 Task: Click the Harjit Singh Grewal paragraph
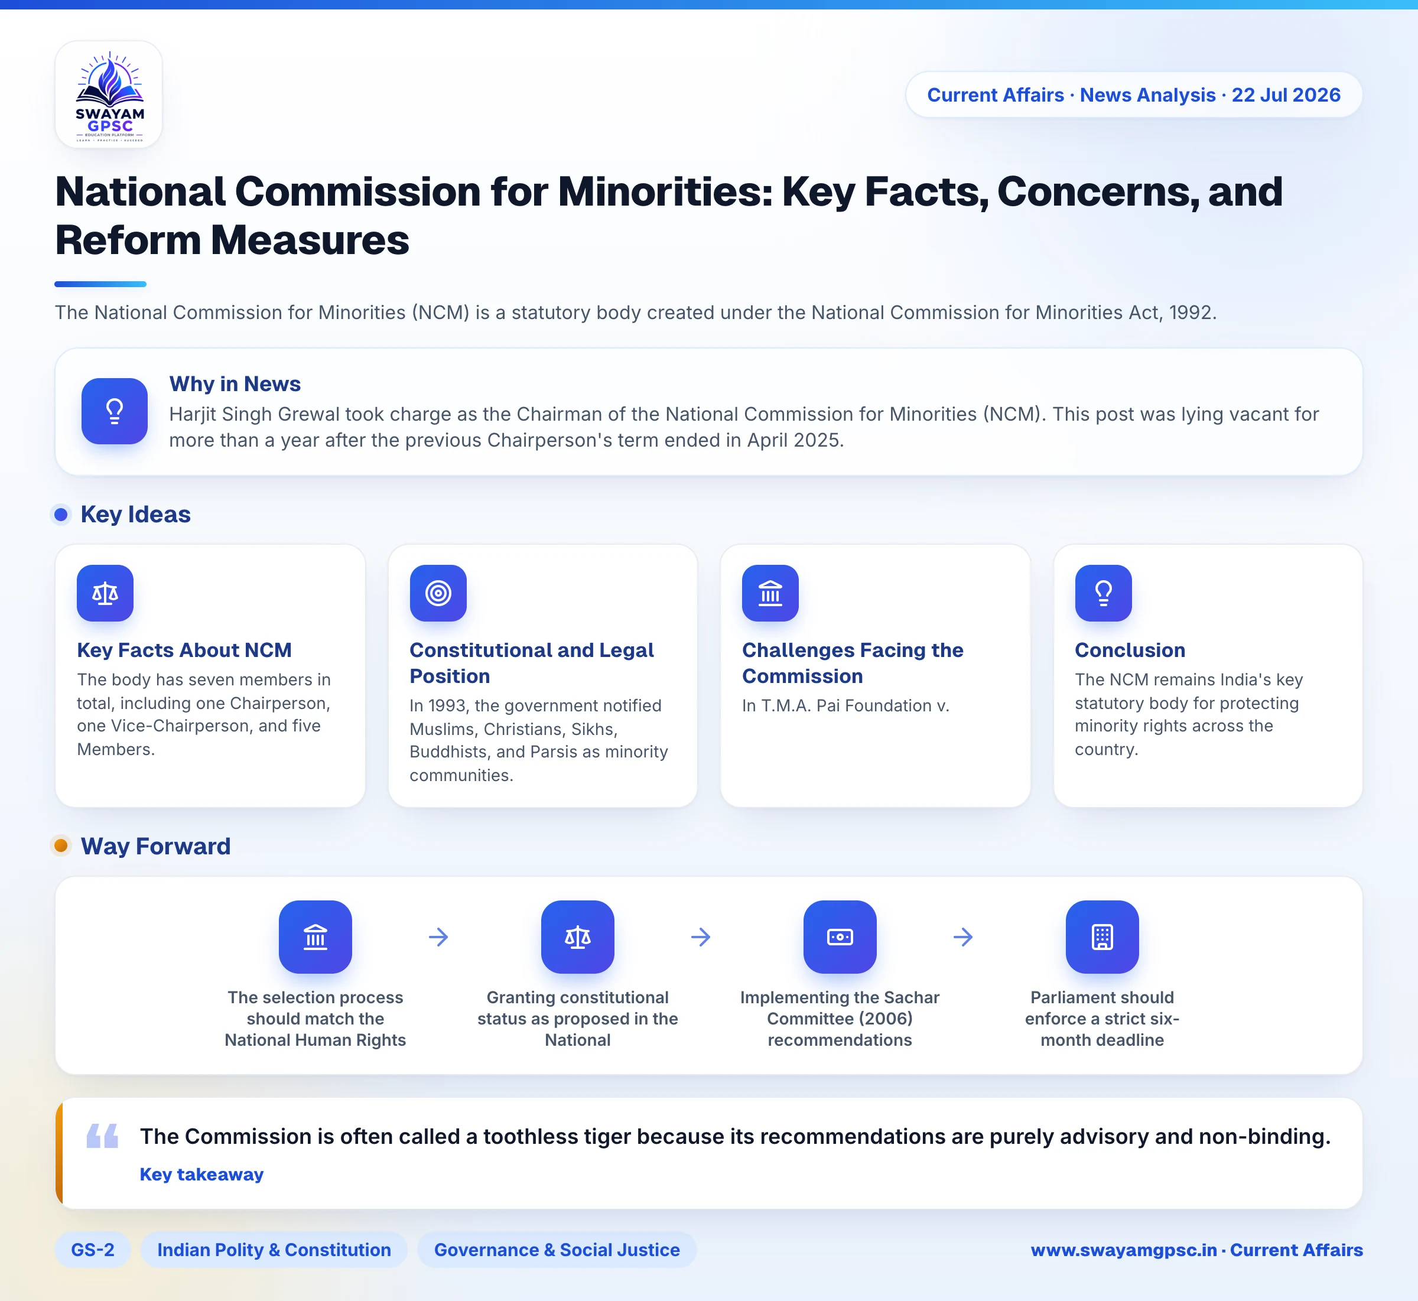coord(744,427)
